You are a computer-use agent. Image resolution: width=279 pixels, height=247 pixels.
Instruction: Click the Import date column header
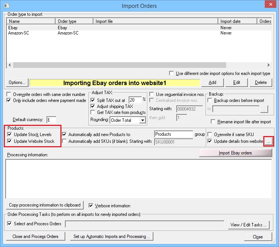click(x=237, y=21)
